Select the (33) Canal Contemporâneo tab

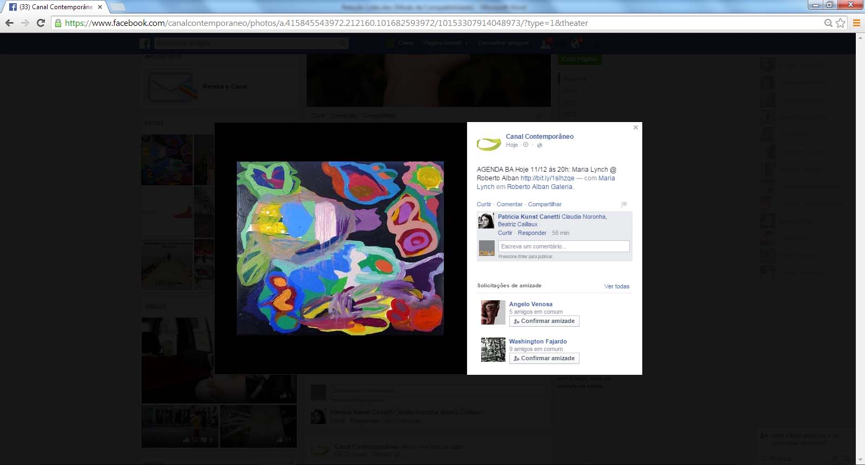click(x=56, y=7)
